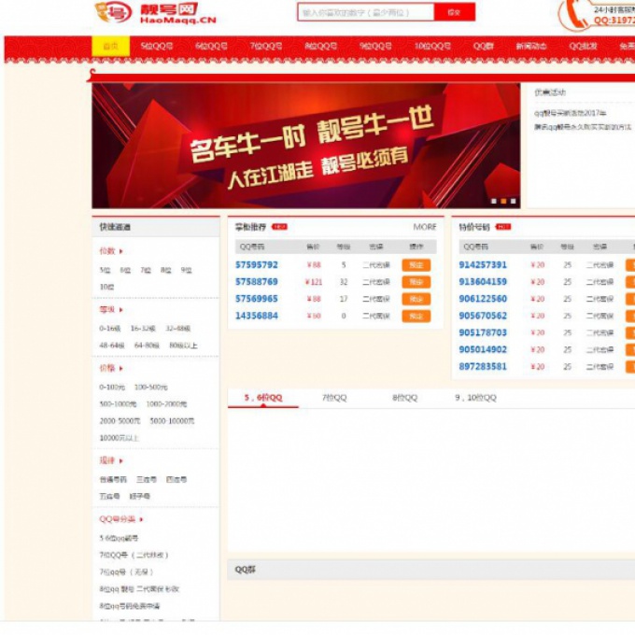Switch to the 8位QQ tab

tap(404, 398)
